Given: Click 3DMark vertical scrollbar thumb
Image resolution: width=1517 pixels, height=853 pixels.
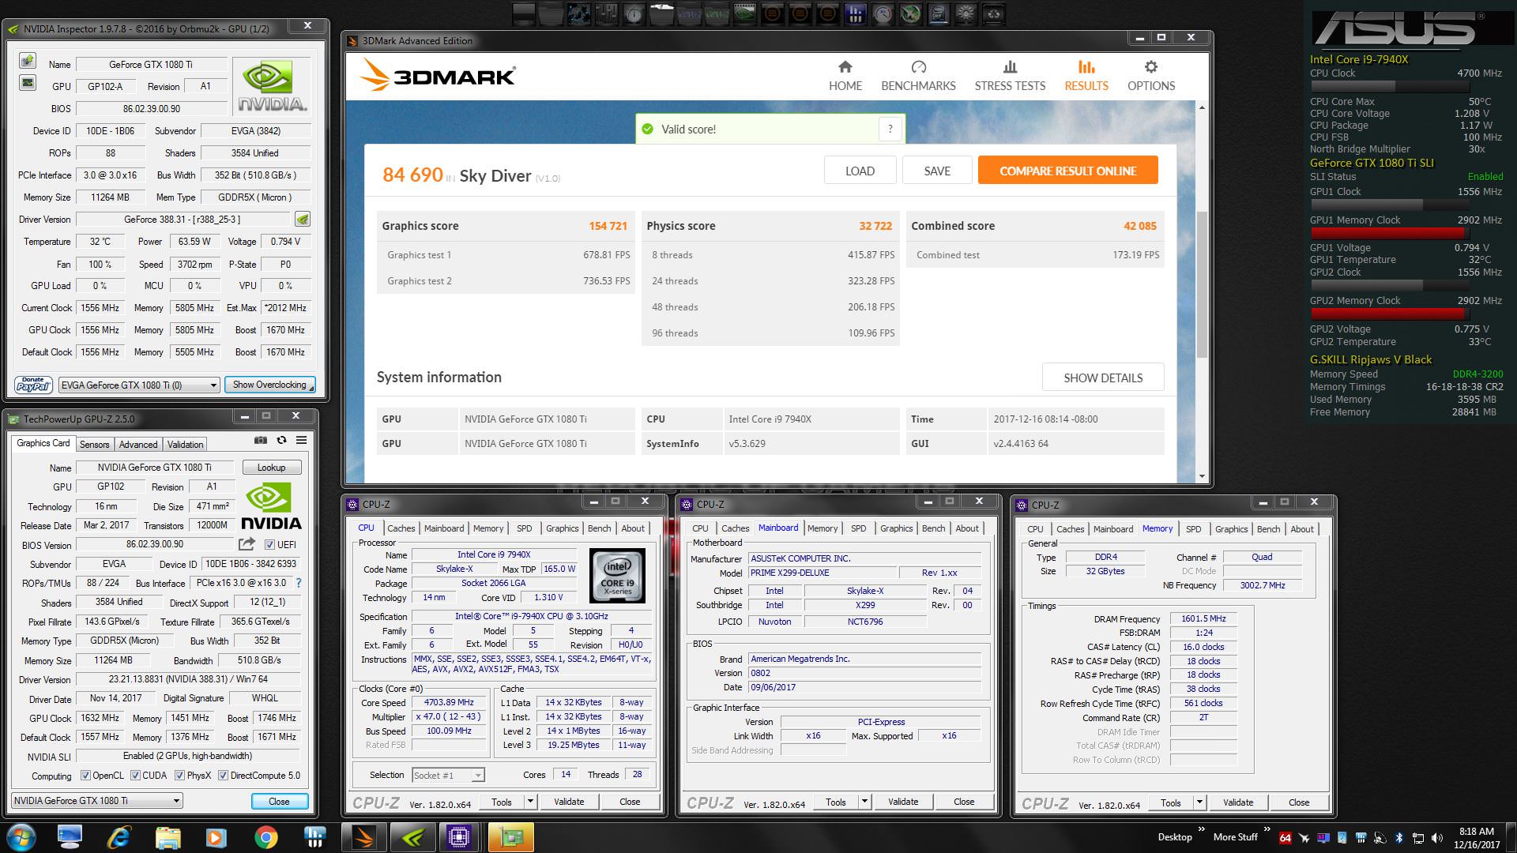Looking at the screenshot, I should click(1202, 284).
